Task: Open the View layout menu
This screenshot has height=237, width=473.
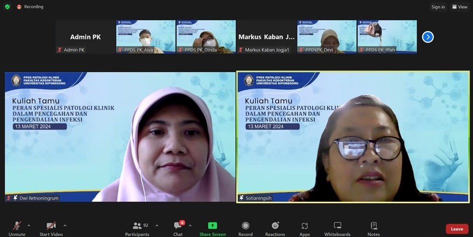Action: 460,7
